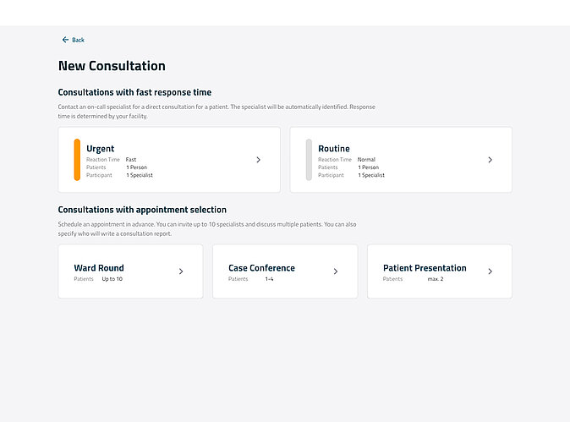Click '1 Specialist' in Urgent card
The width and height of the screenshot is (570, 422).
coord(140,175)
